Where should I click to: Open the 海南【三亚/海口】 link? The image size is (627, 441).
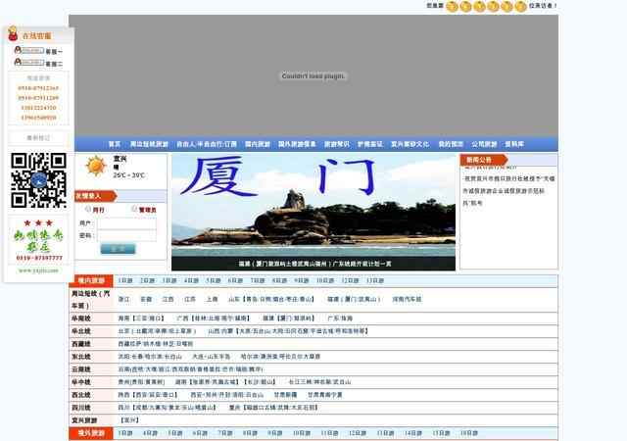pos(141,318)
